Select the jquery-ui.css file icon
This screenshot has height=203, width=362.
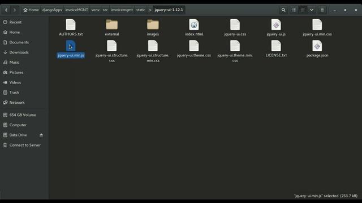click(235, 25)
